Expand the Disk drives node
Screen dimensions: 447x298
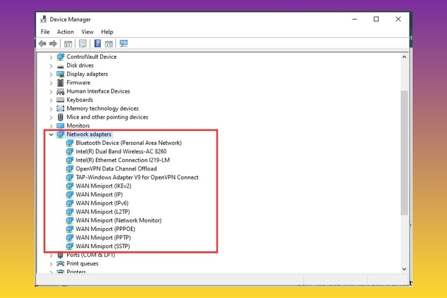tap(51, 65)
